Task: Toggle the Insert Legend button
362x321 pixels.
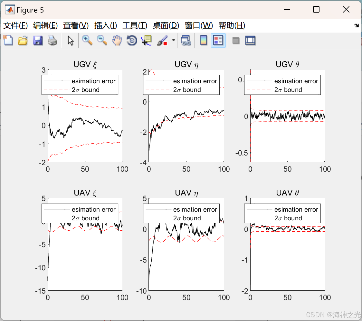Action: [x=218, y=40]
